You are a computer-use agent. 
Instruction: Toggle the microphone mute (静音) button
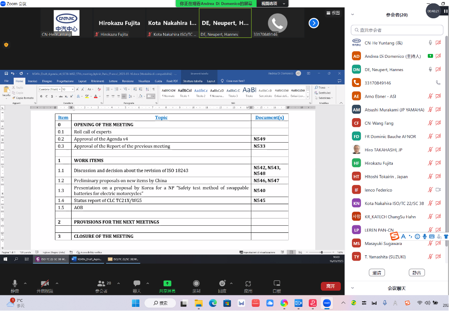pyautogui.click(x=15, y=284)
